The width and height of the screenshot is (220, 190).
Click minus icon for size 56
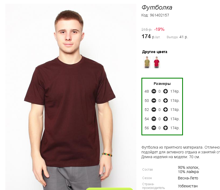(x=154, y=128)
